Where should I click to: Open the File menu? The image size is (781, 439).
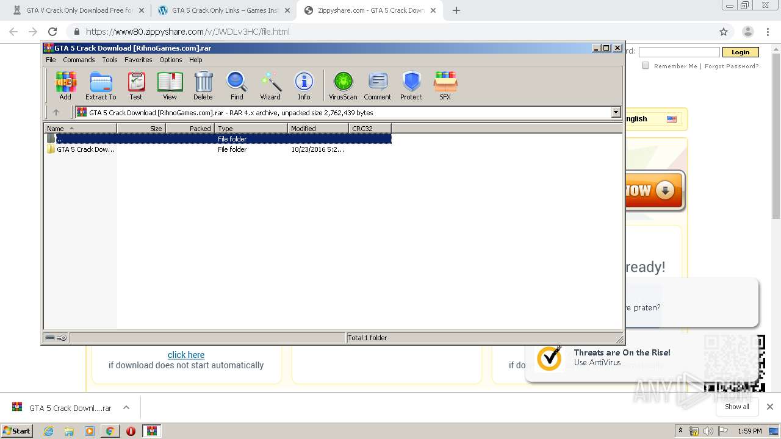click(x=51, y=60)
